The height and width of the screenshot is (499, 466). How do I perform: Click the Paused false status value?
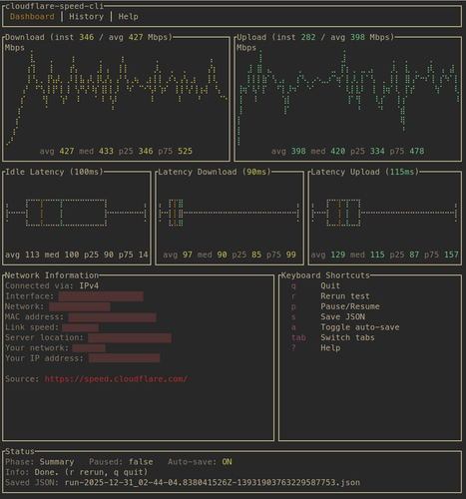[141, 462]
